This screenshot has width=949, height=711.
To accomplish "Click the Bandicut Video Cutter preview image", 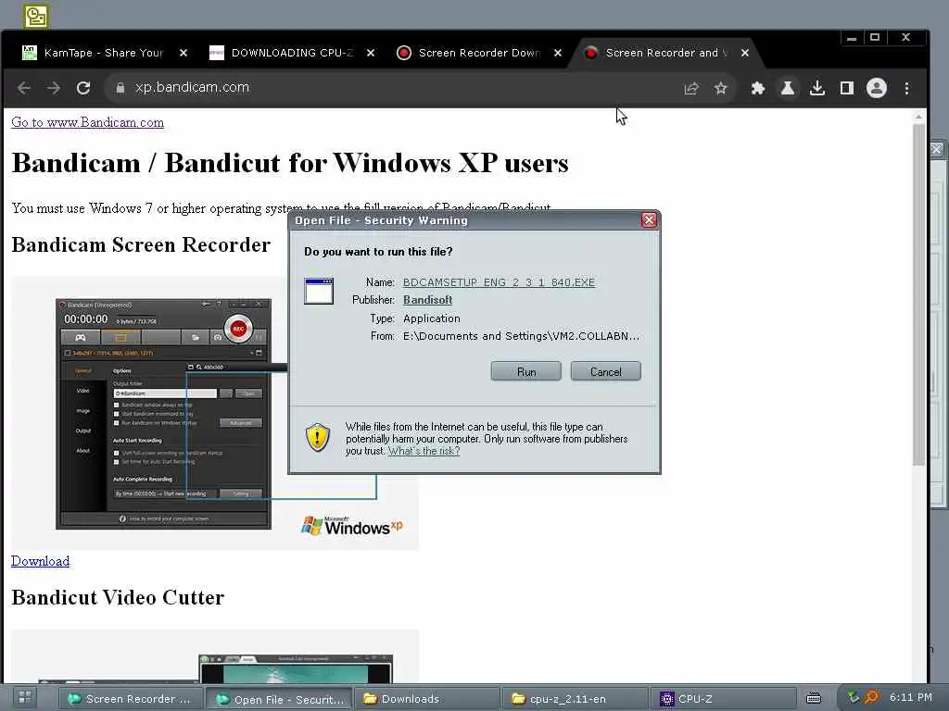I will tap(215, 656).
